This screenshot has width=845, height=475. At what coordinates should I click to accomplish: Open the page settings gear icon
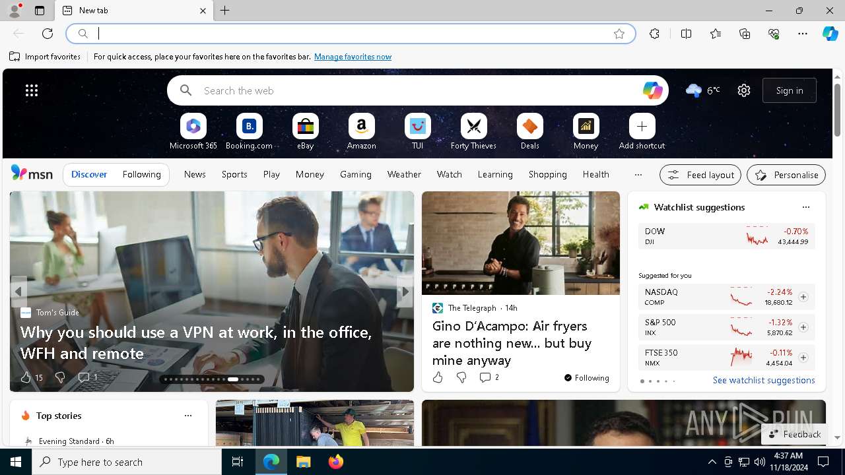click(744, 90)
